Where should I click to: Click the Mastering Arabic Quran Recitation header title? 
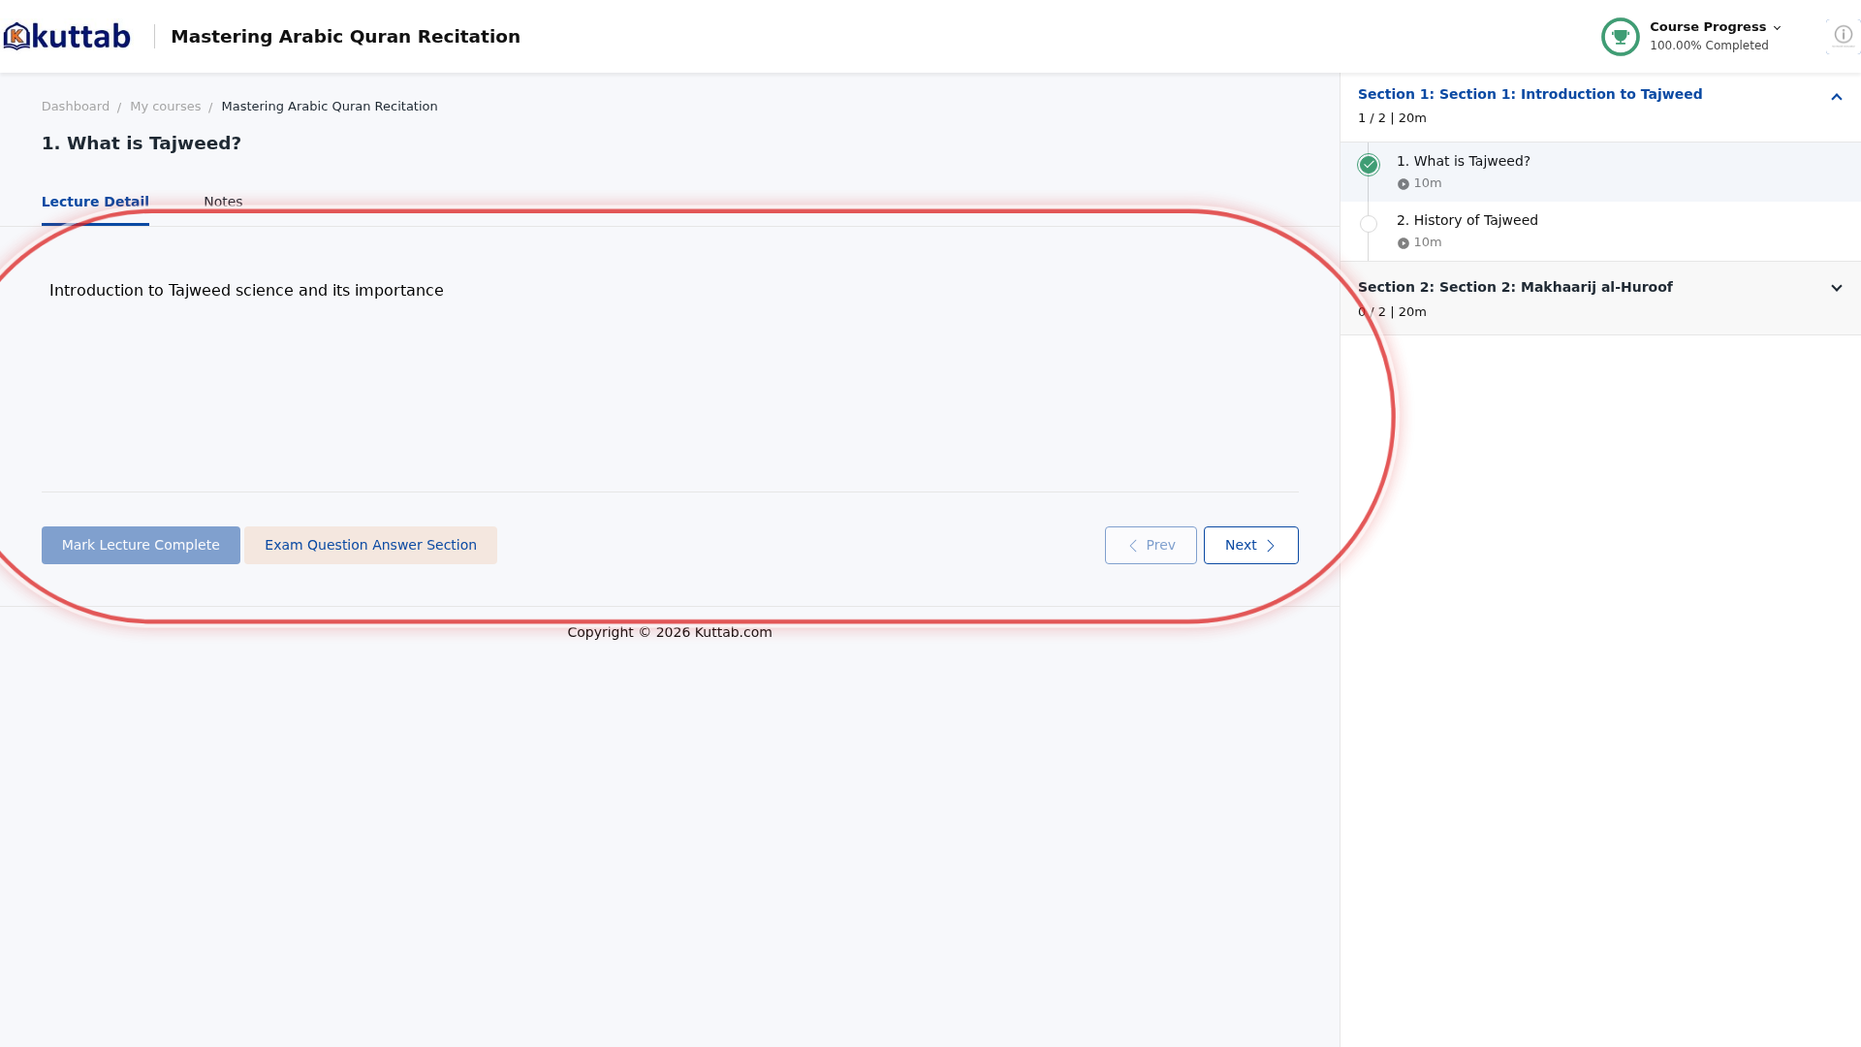coord(345,37)
